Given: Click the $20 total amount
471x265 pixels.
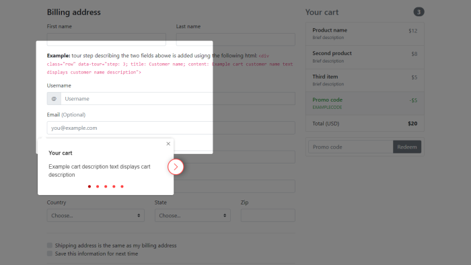Looking at the screenshot, I should point(412,124).
